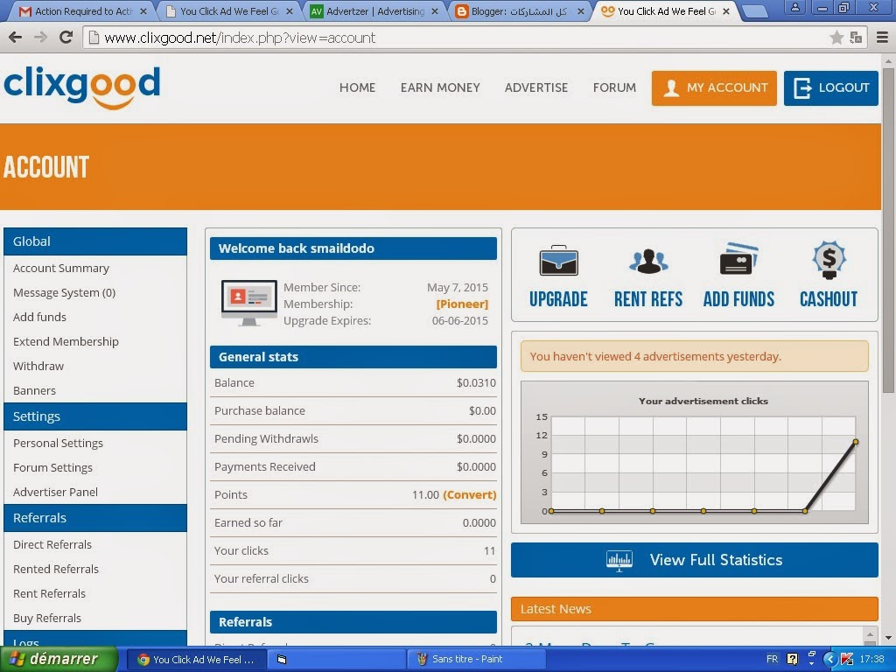Screen dimensions: 896x672
Task: Click the unviewed advertisements warning notice
Action: [x=694, y=357]
